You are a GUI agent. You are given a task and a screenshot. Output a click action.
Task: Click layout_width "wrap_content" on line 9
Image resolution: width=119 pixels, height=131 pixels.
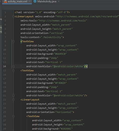67,46
